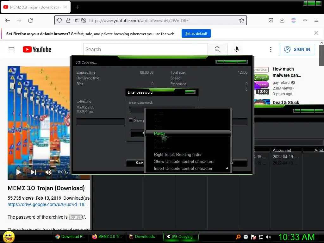Open the search magnifier tray icon
This screenshot has height=243, width=324.
(238, 237)
